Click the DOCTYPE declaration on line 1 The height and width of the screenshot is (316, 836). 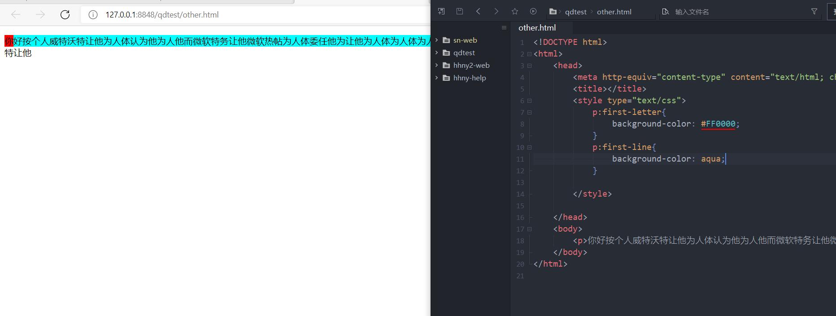570,42
